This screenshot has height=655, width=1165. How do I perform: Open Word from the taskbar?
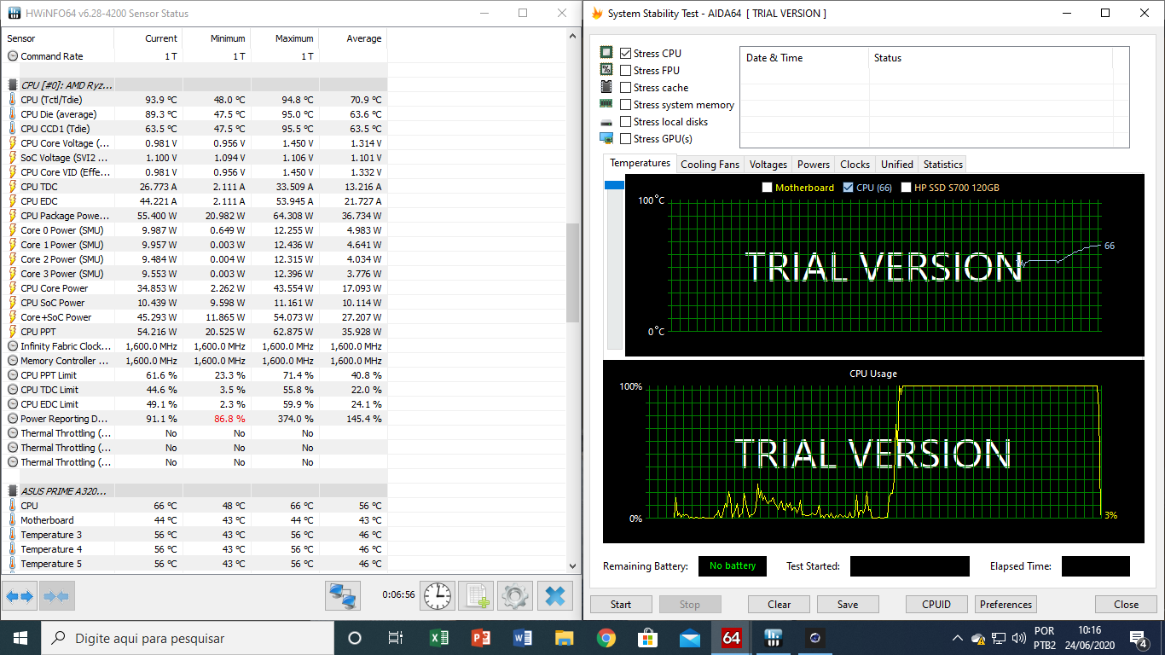[x=523, y=638]
